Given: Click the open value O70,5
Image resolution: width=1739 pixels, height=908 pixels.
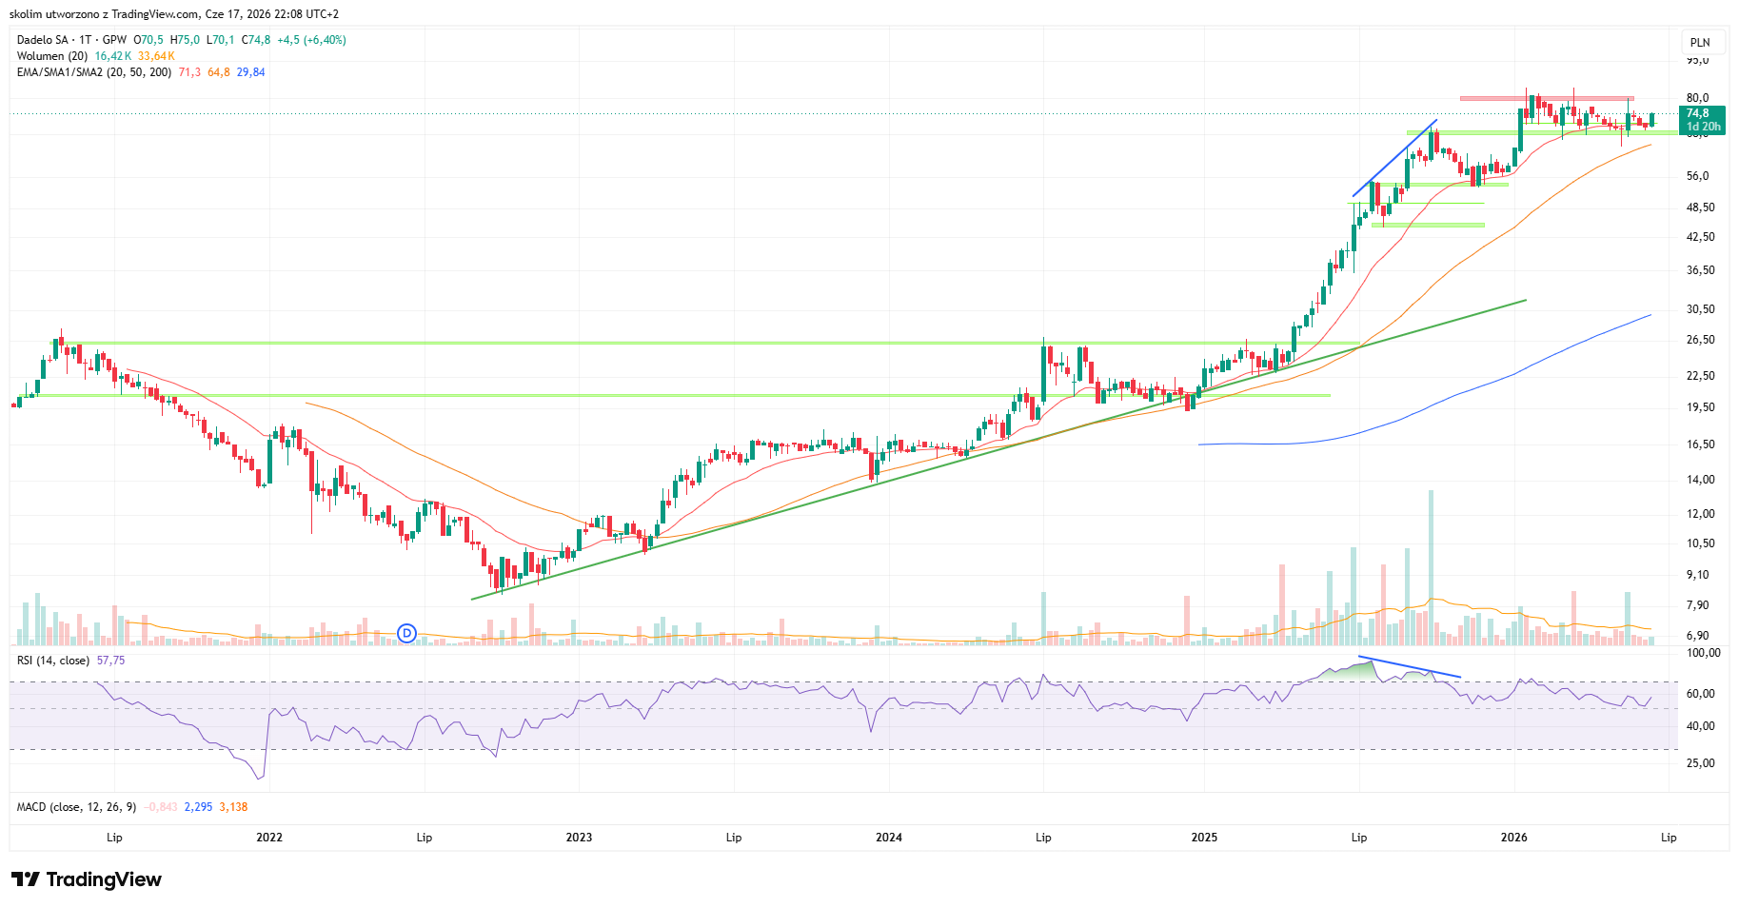Looking at the screenshot, I should [x=148, y=40].
